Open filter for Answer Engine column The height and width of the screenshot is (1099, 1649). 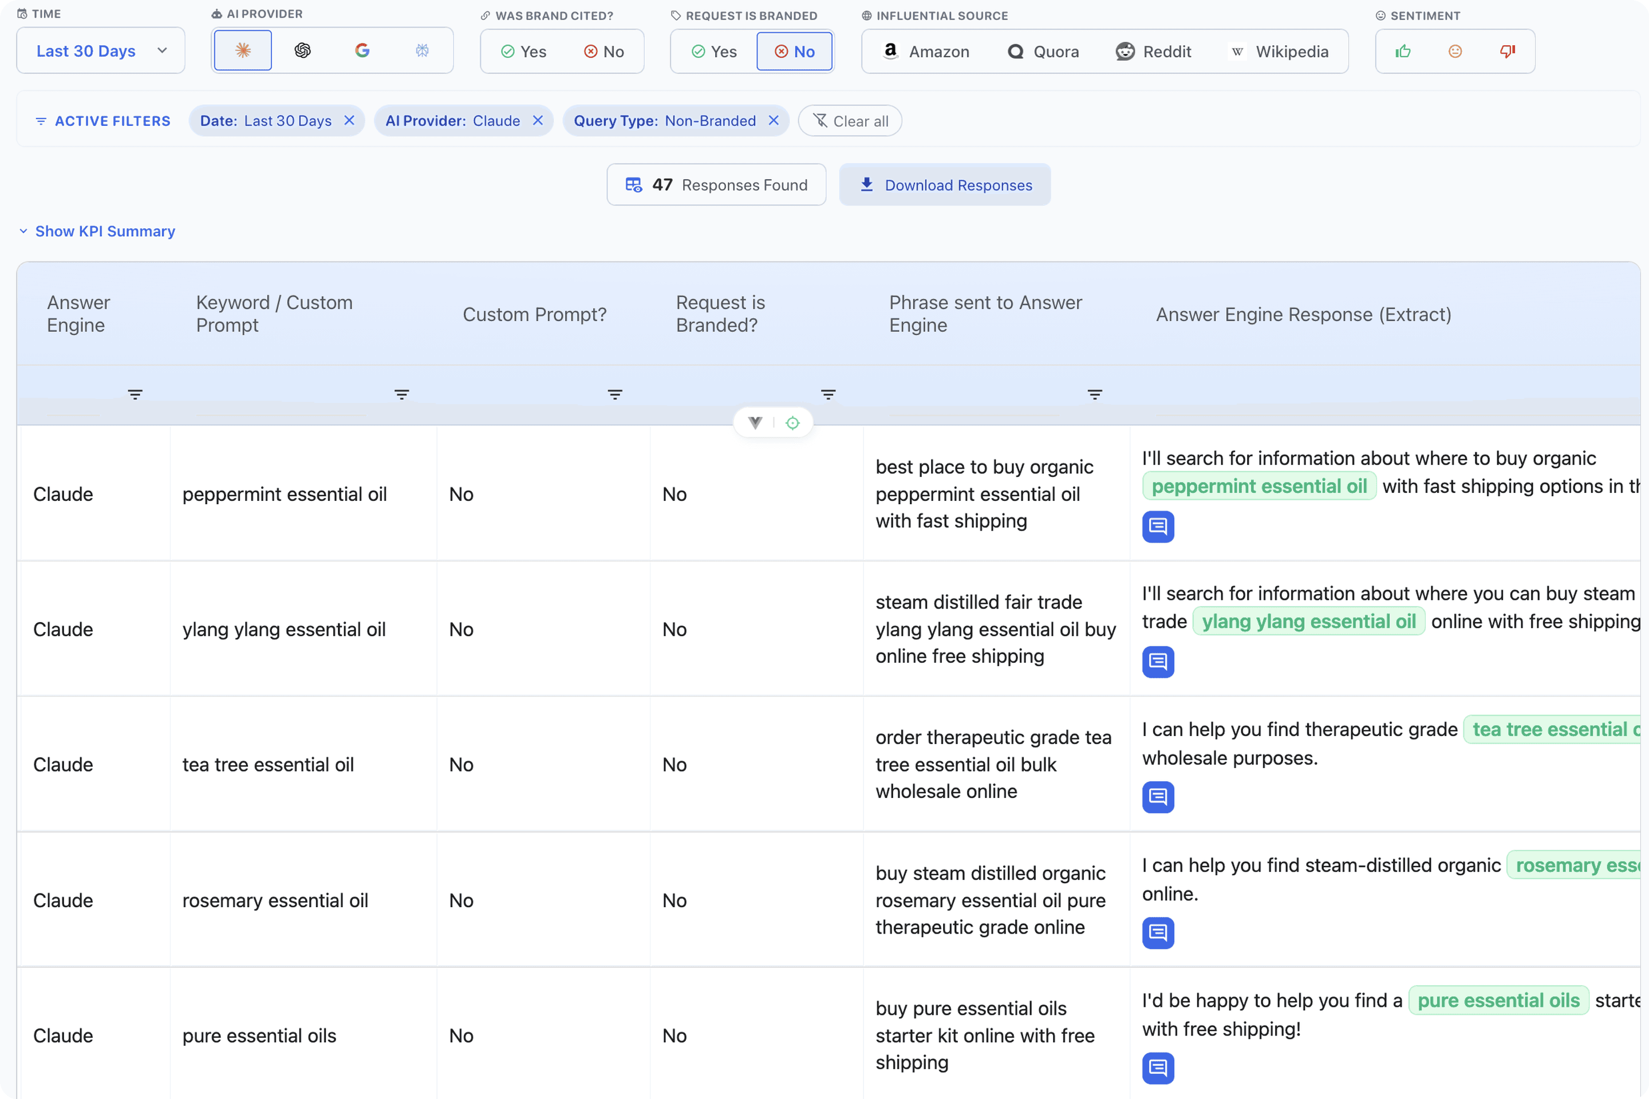point(135,394)
